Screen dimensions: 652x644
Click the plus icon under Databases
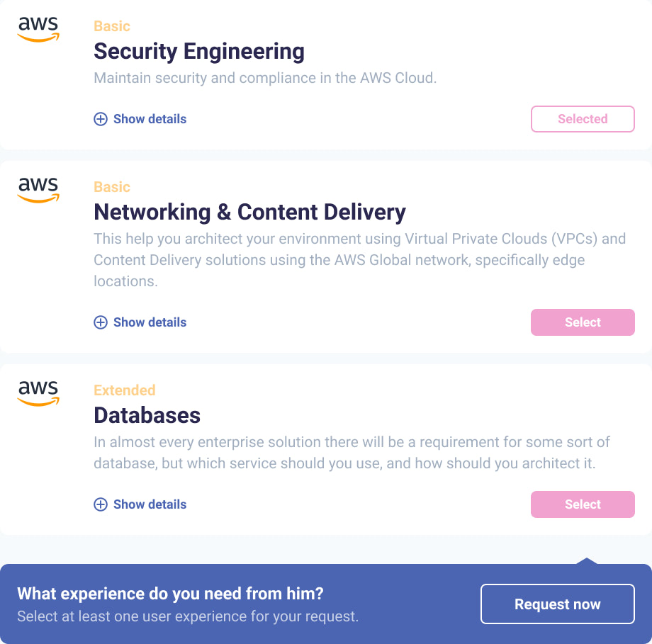pos(101,504)
